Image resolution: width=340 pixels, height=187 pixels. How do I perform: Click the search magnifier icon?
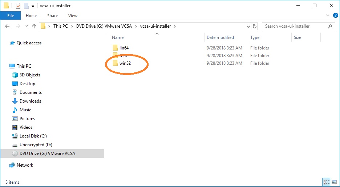[330, 26]
